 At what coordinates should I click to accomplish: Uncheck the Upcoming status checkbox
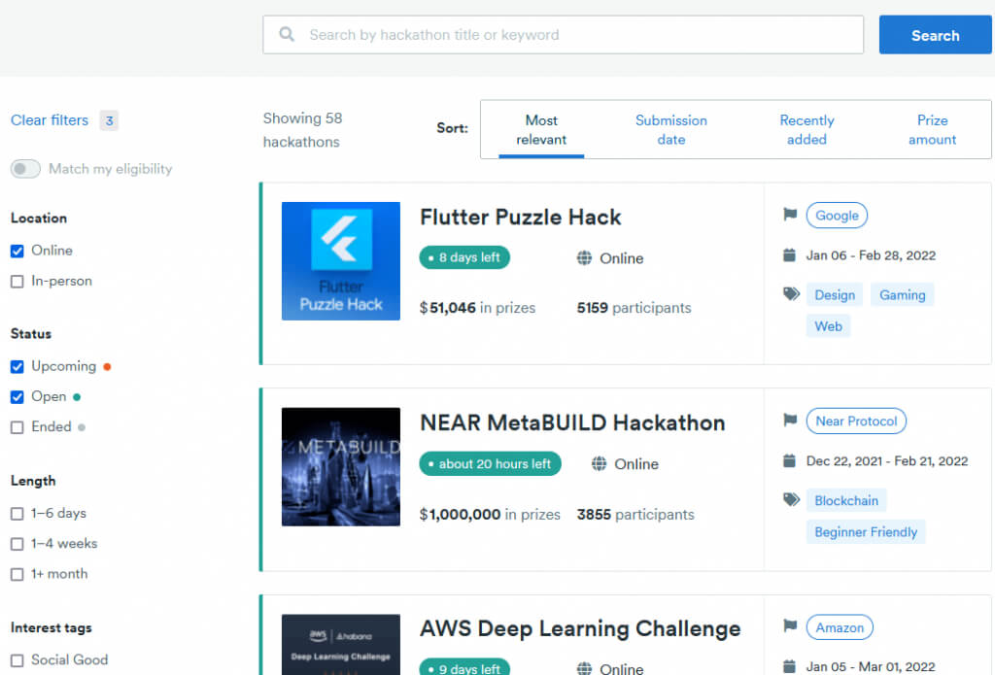pos(17,367)
